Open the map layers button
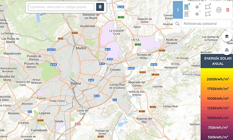The width and height of the screenshot is (233, 140). (227, 36)
